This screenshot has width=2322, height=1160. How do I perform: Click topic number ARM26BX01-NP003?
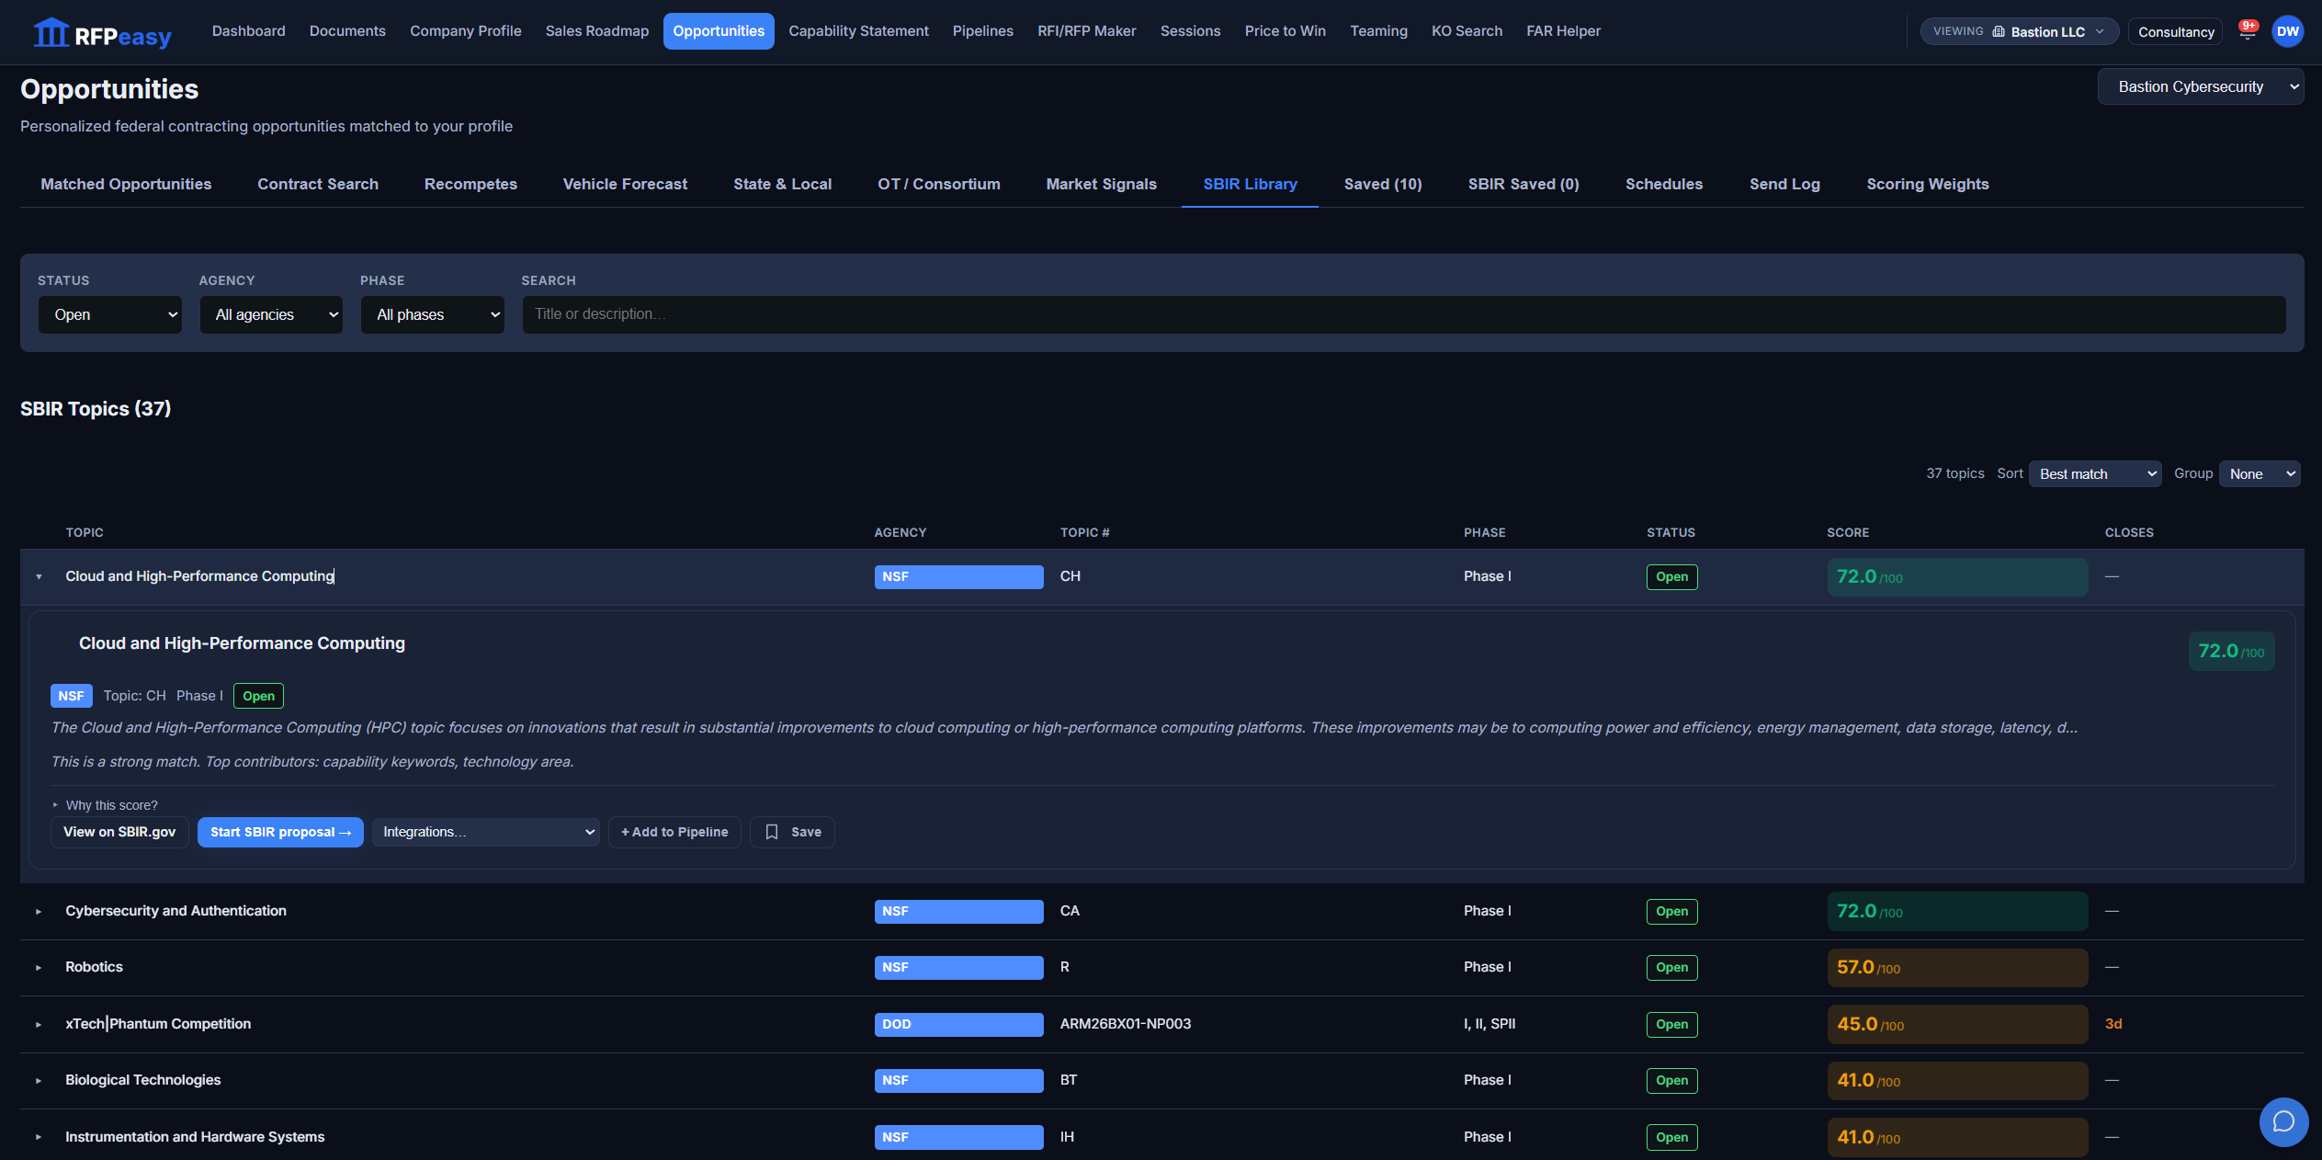1125,1024
